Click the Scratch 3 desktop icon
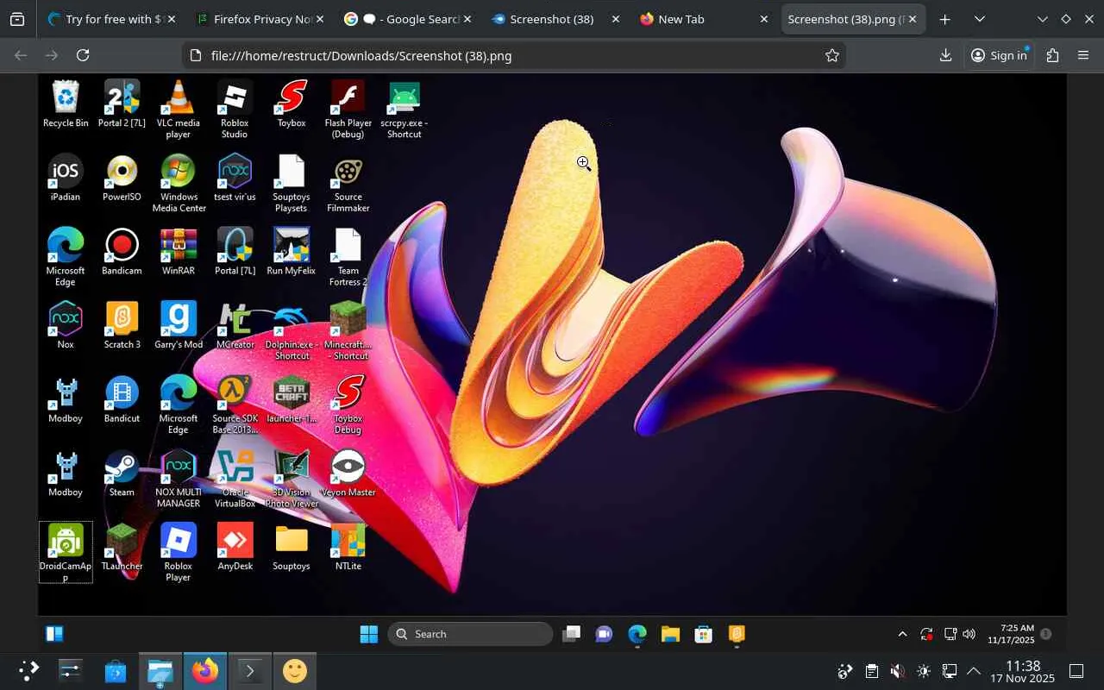 (122, 325)
